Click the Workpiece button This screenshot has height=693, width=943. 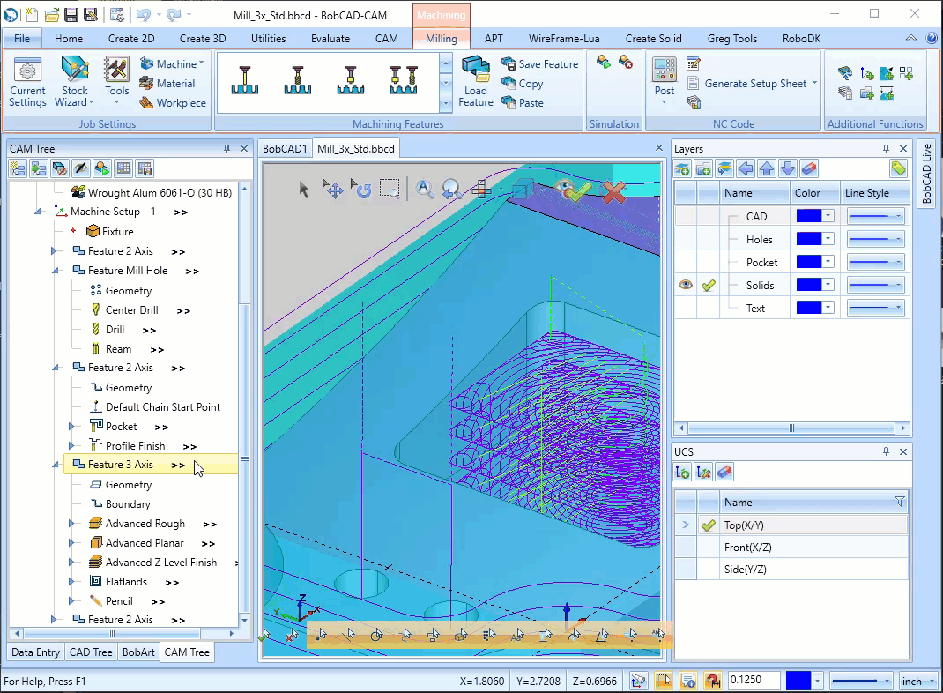click(174, 103)
